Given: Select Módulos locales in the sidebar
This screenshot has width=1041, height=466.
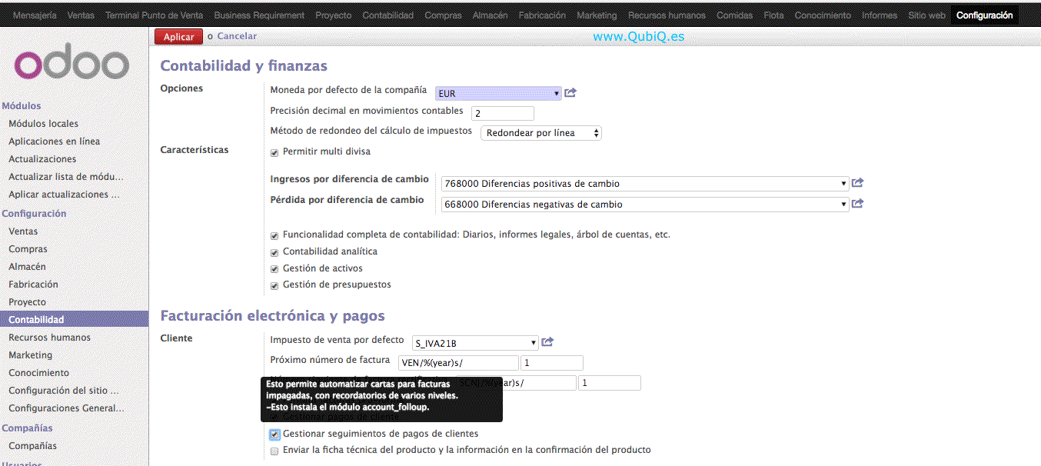Looking at the screenshot, I should pos(43,124).
